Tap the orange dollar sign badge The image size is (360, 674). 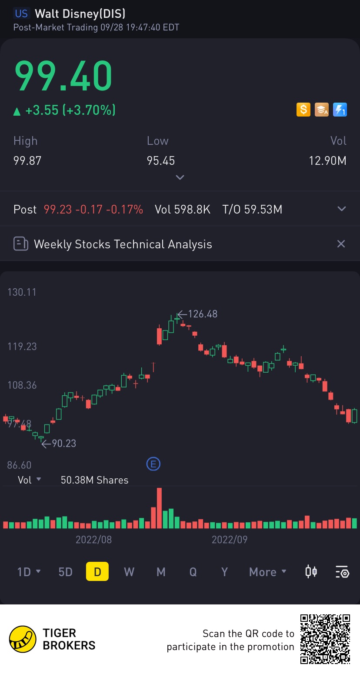coord(303,110)
